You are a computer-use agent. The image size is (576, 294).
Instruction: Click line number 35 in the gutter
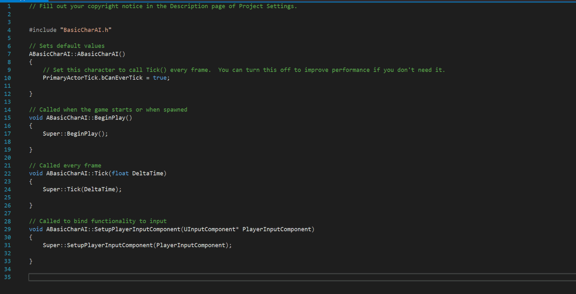point(7,277)
